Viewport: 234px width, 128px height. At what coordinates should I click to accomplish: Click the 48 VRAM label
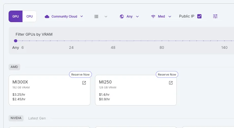click(113, 48)
